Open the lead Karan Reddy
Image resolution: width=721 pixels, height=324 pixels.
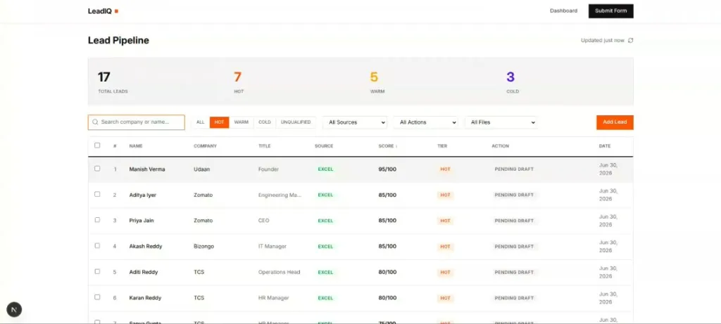click(x=145, y=298)
